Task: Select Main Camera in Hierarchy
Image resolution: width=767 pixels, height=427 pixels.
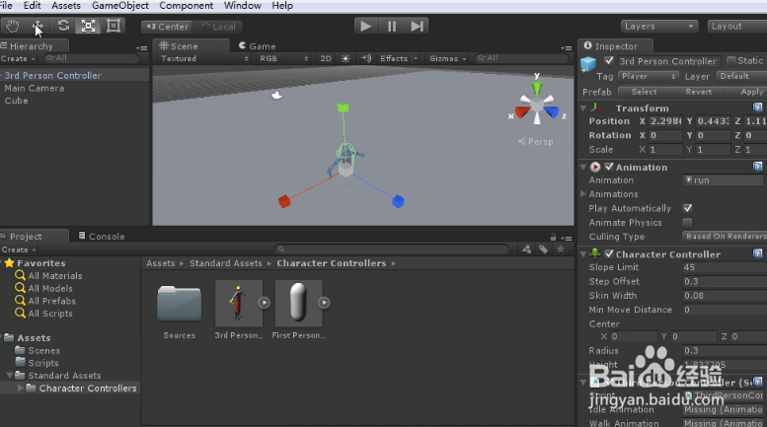Action: tap(35, 89)
